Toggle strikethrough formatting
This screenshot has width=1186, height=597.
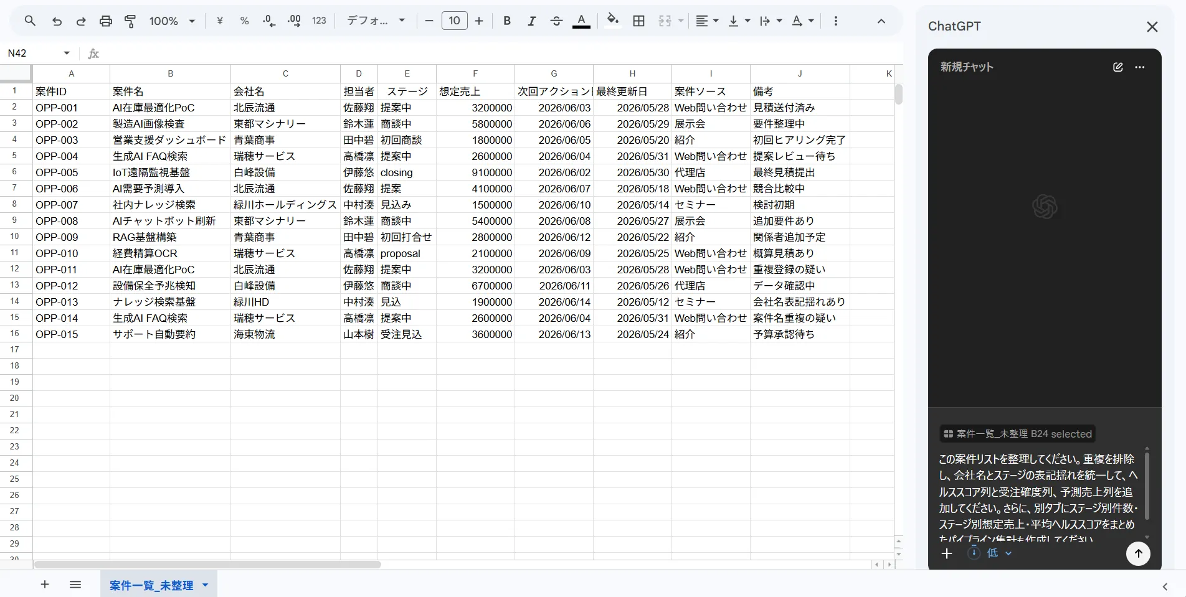coord(556,21)
